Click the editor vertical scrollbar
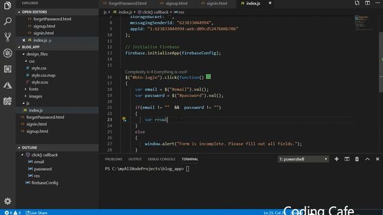Image resolution: width=383 pixels, height=215 pixels. click(381, 62)
